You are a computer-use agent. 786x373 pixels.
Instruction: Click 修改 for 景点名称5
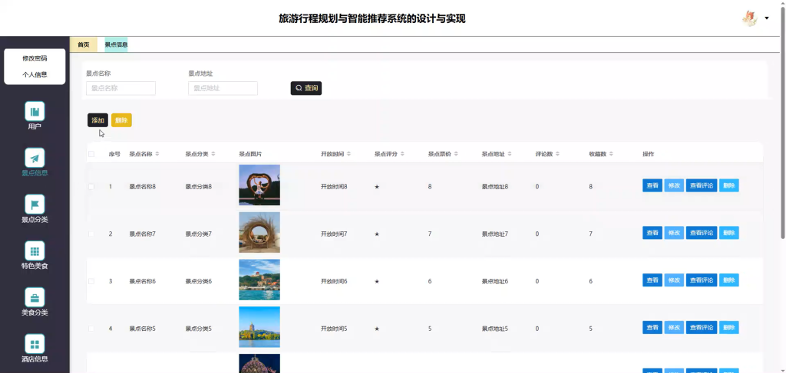point(674,328)
